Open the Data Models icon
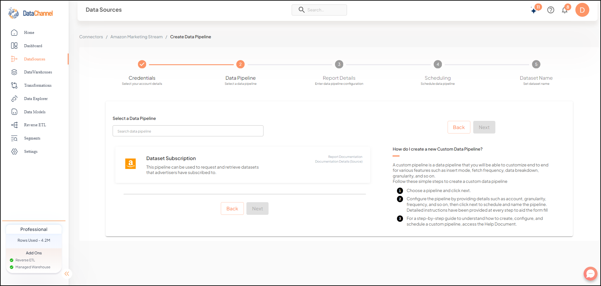This screenshot has height=286, width=601. [x=14, y=112]
